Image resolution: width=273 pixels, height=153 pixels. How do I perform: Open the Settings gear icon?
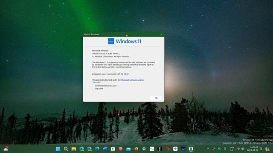pyautogui.click(x=144, y=149)
